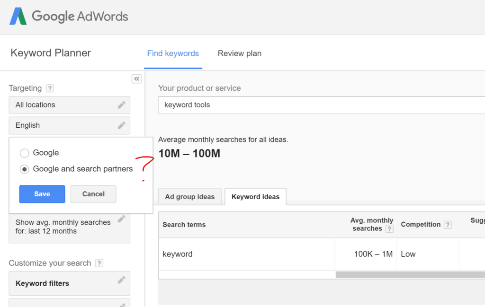
Task: Click the product or service input field
Action: pos(322,105)
